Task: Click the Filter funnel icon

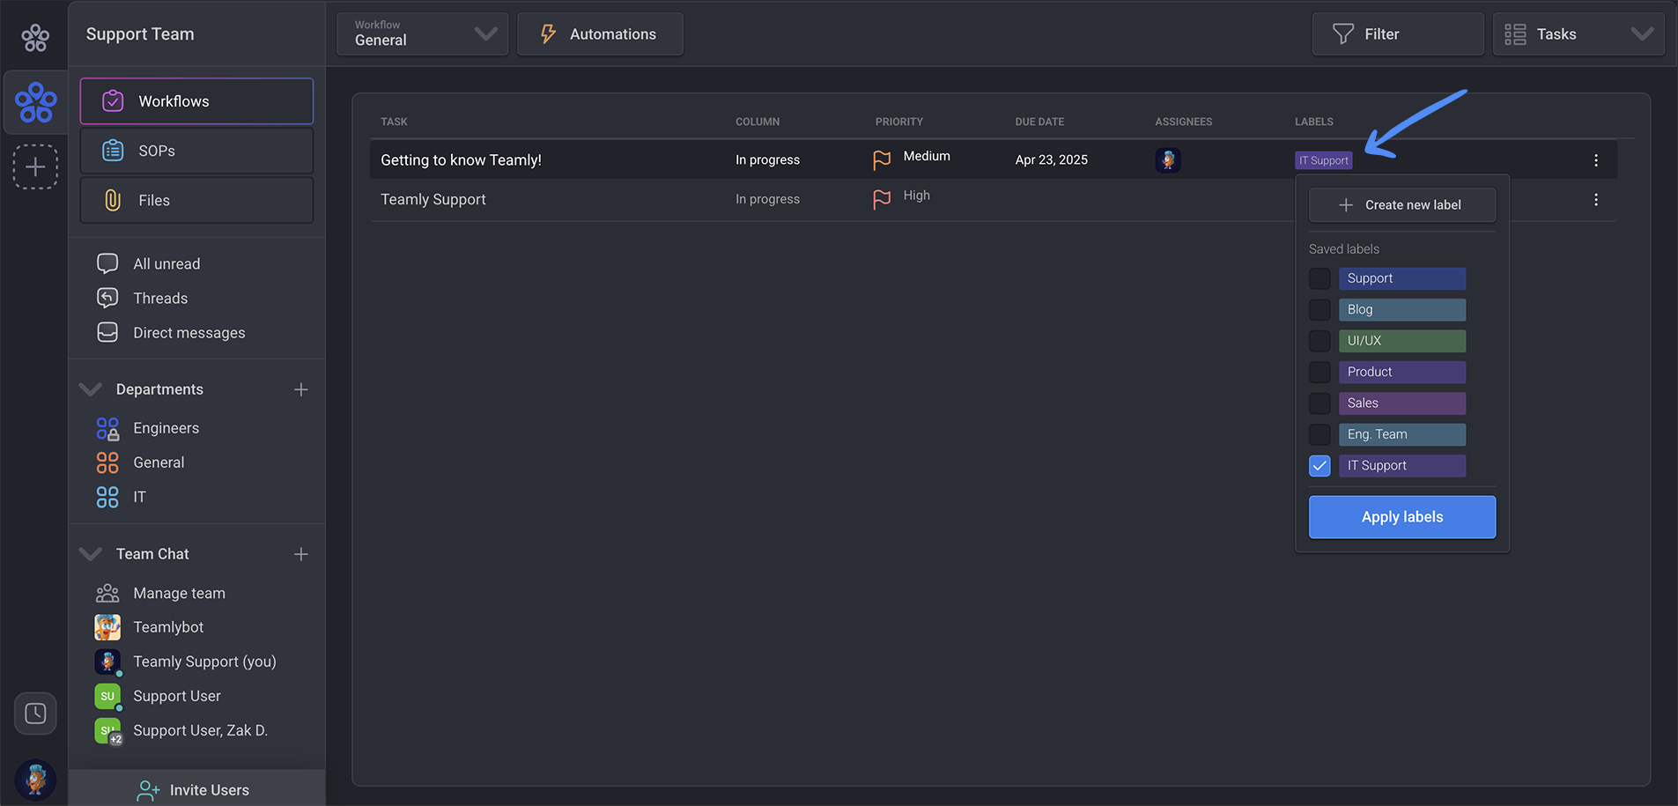Action: point(1343,33)
